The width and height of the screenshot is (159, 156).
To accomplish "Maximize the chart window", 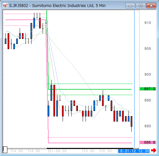I will coord(141,6).
